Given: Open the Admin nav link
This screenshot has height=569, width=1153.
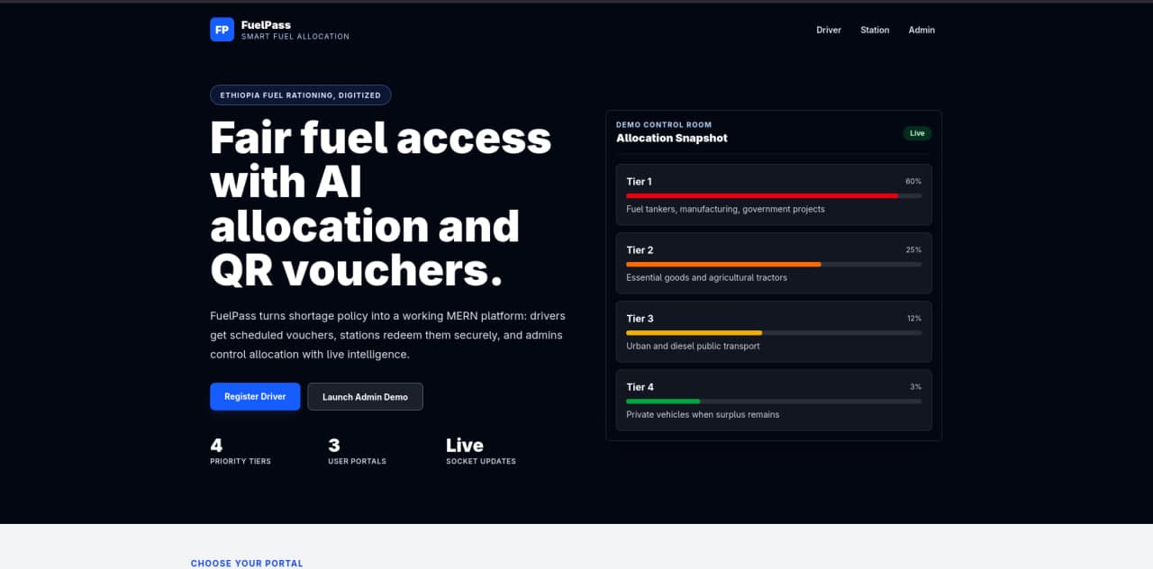Looking at the screenshot, I should pyautogui.click(x=921, y=30).
